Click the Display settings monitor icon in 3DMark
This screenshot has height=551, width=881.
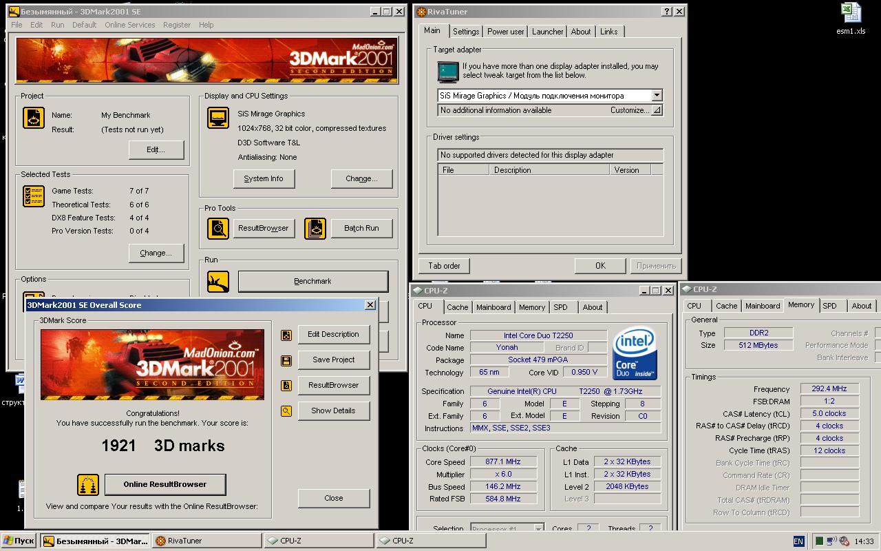click(x=218, y=118)
